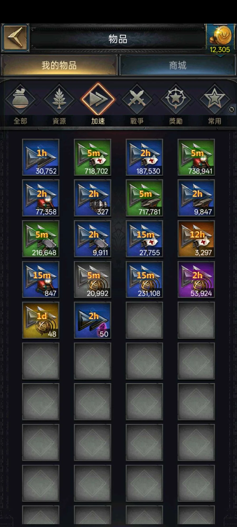Choose the 15m research speedup count 847
Screen dimensions: 237x527
coord(41,280)
